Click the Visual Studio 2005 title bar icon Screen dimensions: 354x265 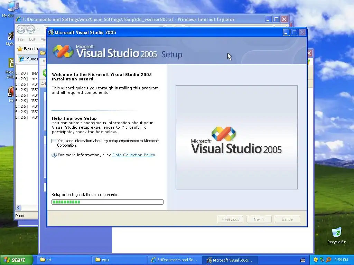click(x=51, y=32)
